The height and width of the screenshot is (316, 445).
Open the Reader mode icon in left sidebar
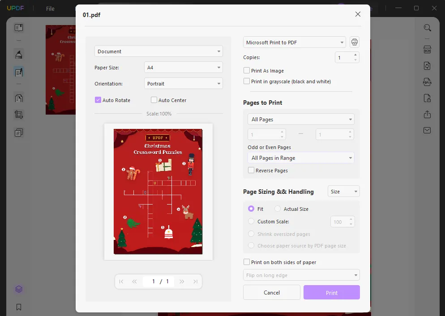tap(19, 28)
